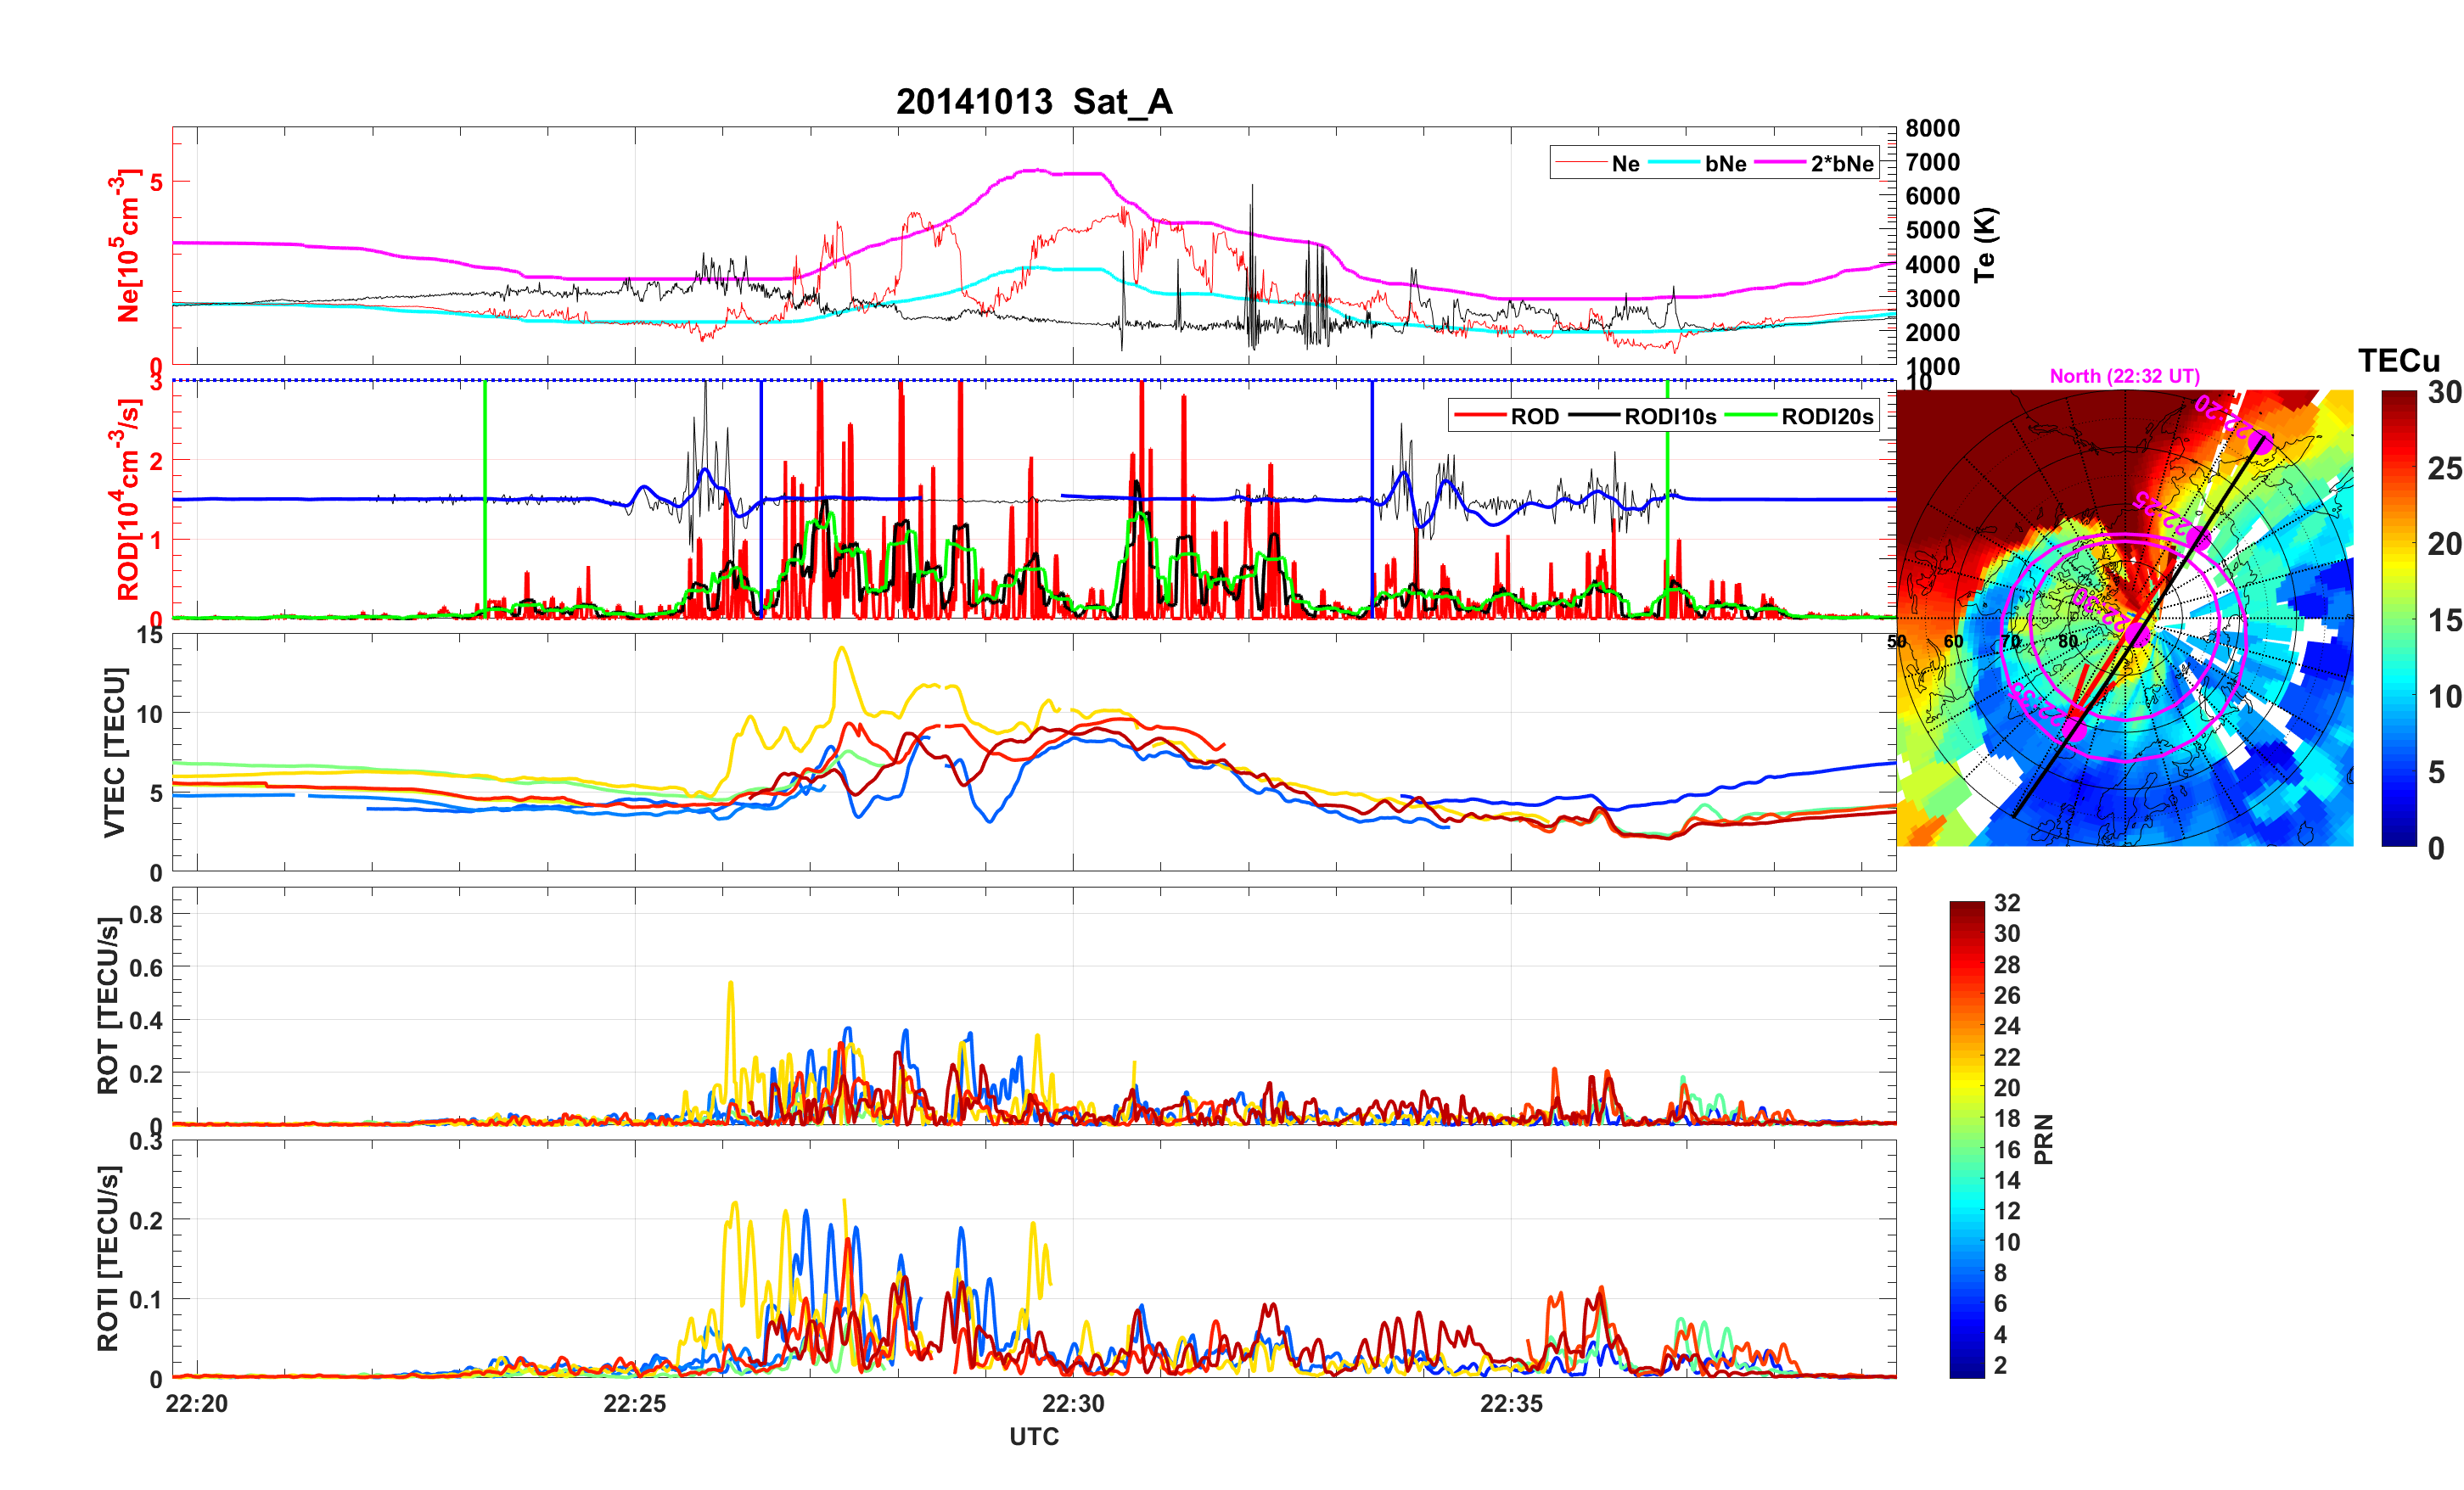2464x1490 pixels.
Task: Click the 22:25 tick label on UTC axis
Action: [x=634, y=1403]
